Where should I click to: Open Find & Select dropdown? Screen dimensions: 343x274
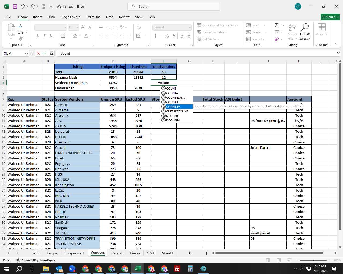point(305,32)
